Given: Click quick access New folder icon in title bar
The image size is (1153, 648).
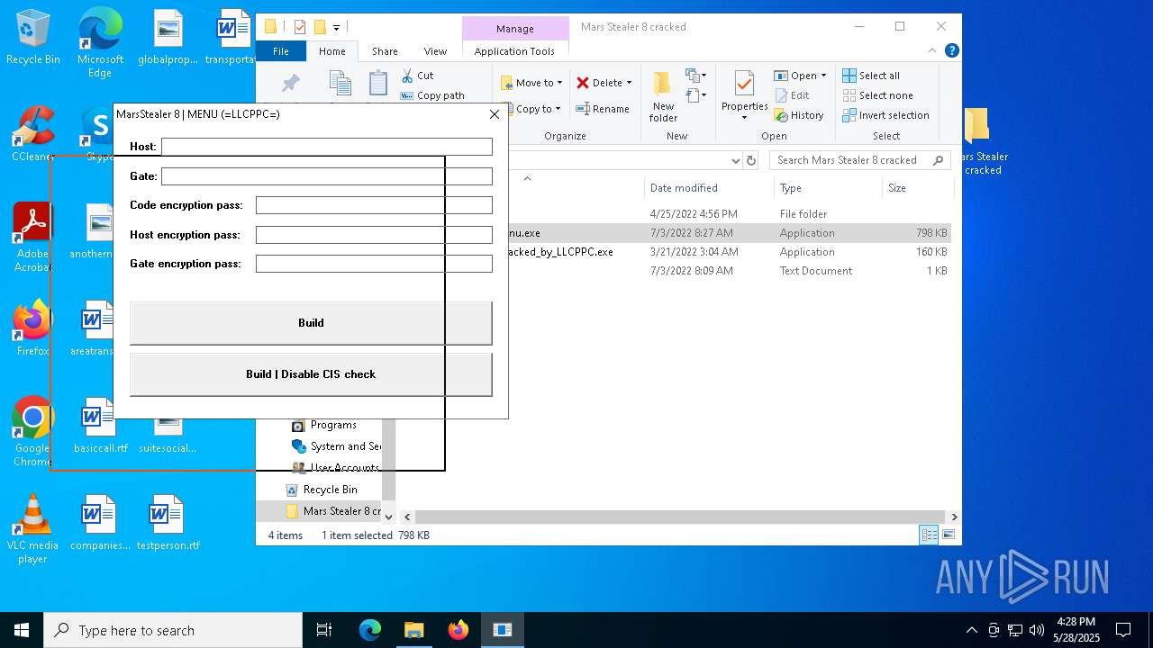Looking at the screenshot, I should [320, 27].
